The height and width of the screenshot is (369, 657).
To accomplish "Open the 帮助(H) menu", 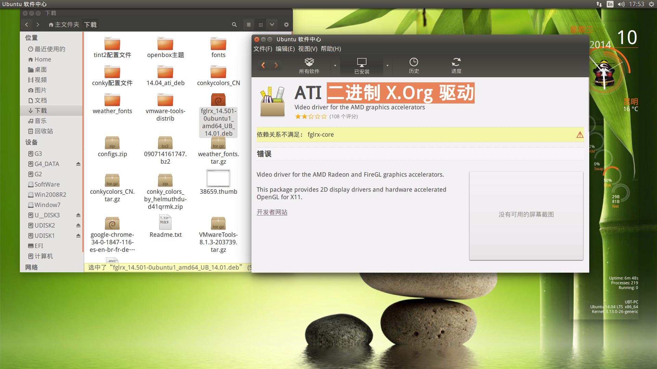I will pos(331,49).
